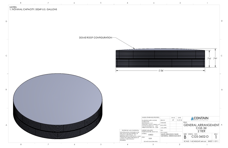Click the 7'9" overall height dimension
The height and width of the screenshot is (148, 228).
pos(215,59)
